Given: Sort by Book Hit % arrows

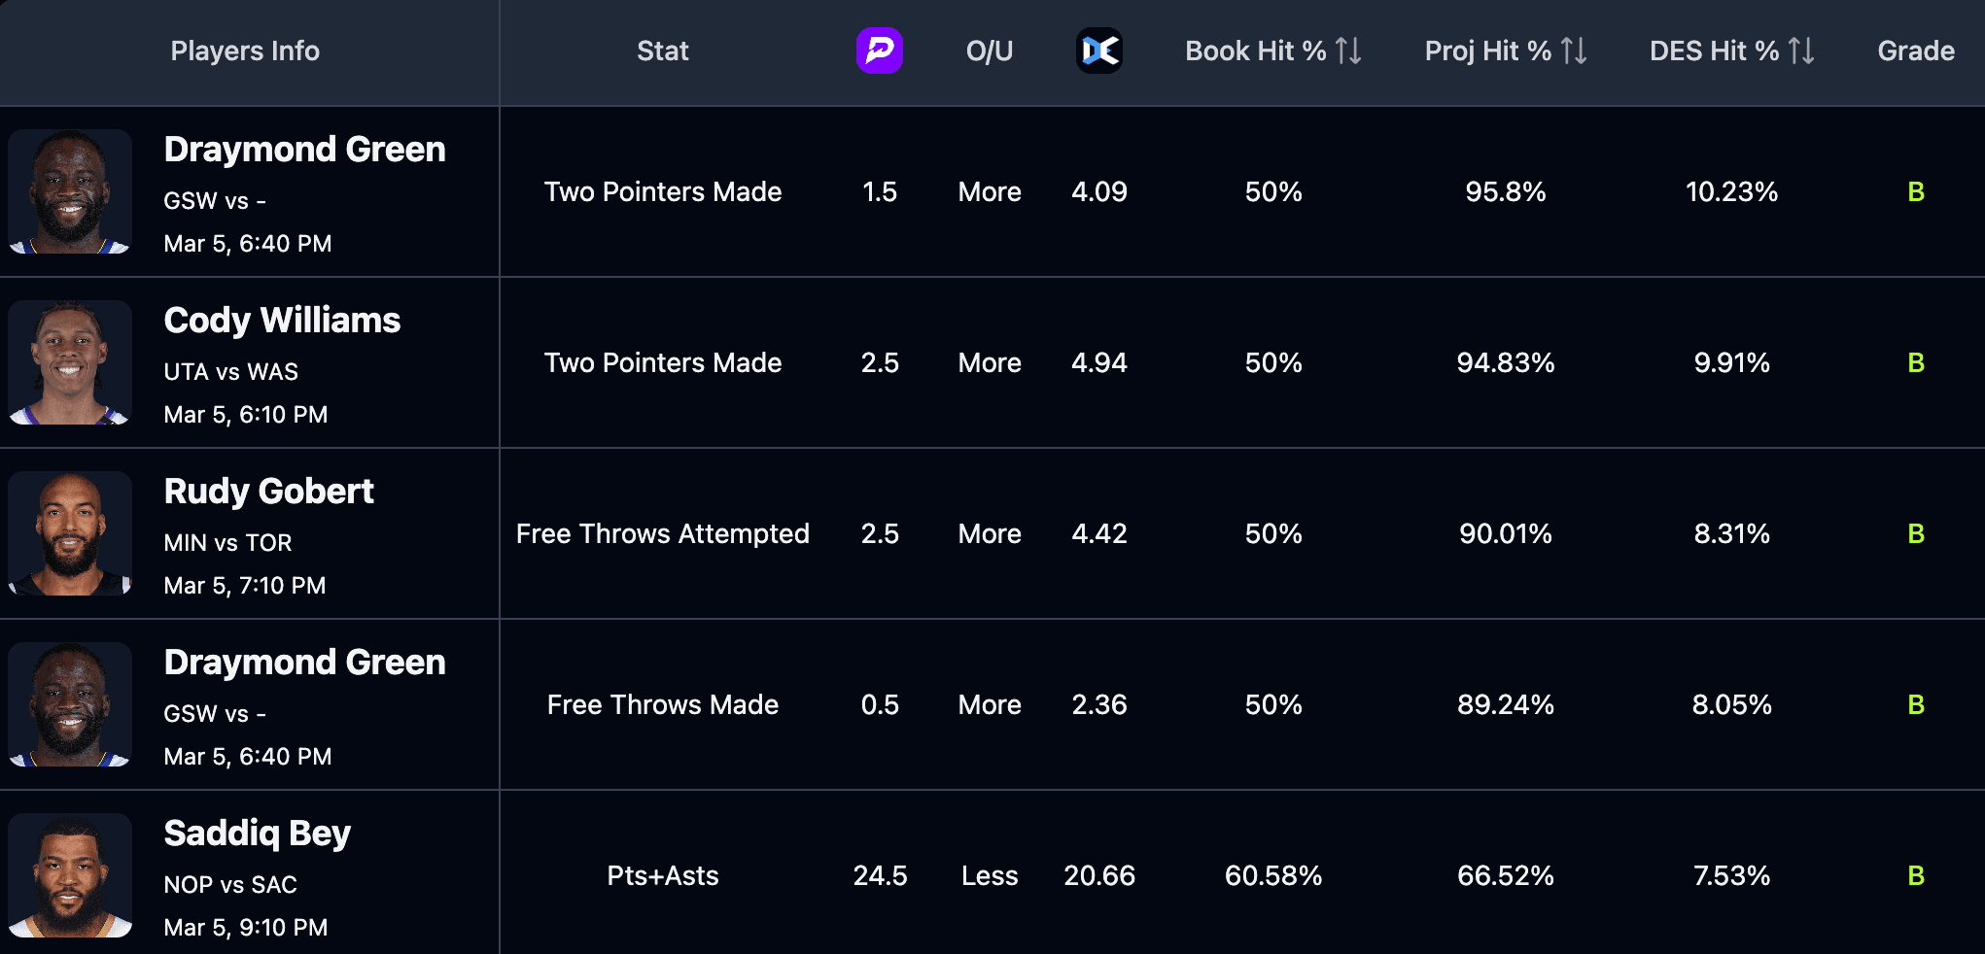Looking at the screenshot, I should 1348,51.
